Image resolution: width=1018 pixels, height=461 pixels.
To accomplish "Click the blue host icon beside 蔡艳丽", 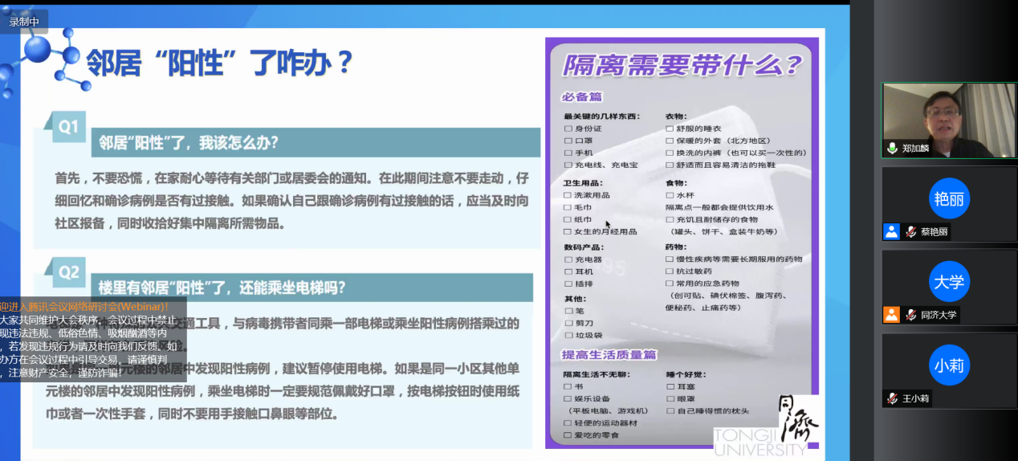I will tap(891, 232).
